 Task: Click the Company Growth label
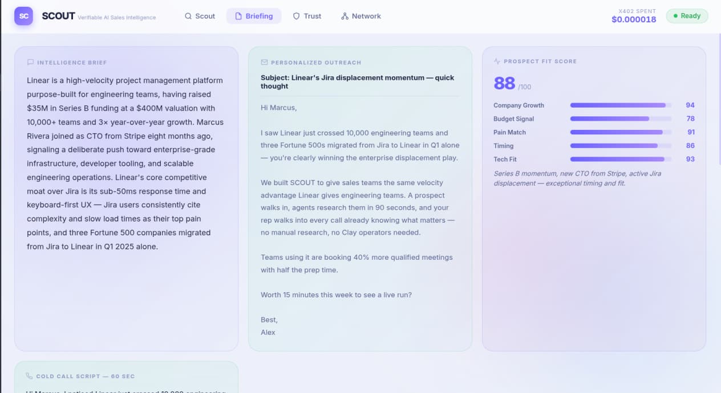click(x=519, y=105)
